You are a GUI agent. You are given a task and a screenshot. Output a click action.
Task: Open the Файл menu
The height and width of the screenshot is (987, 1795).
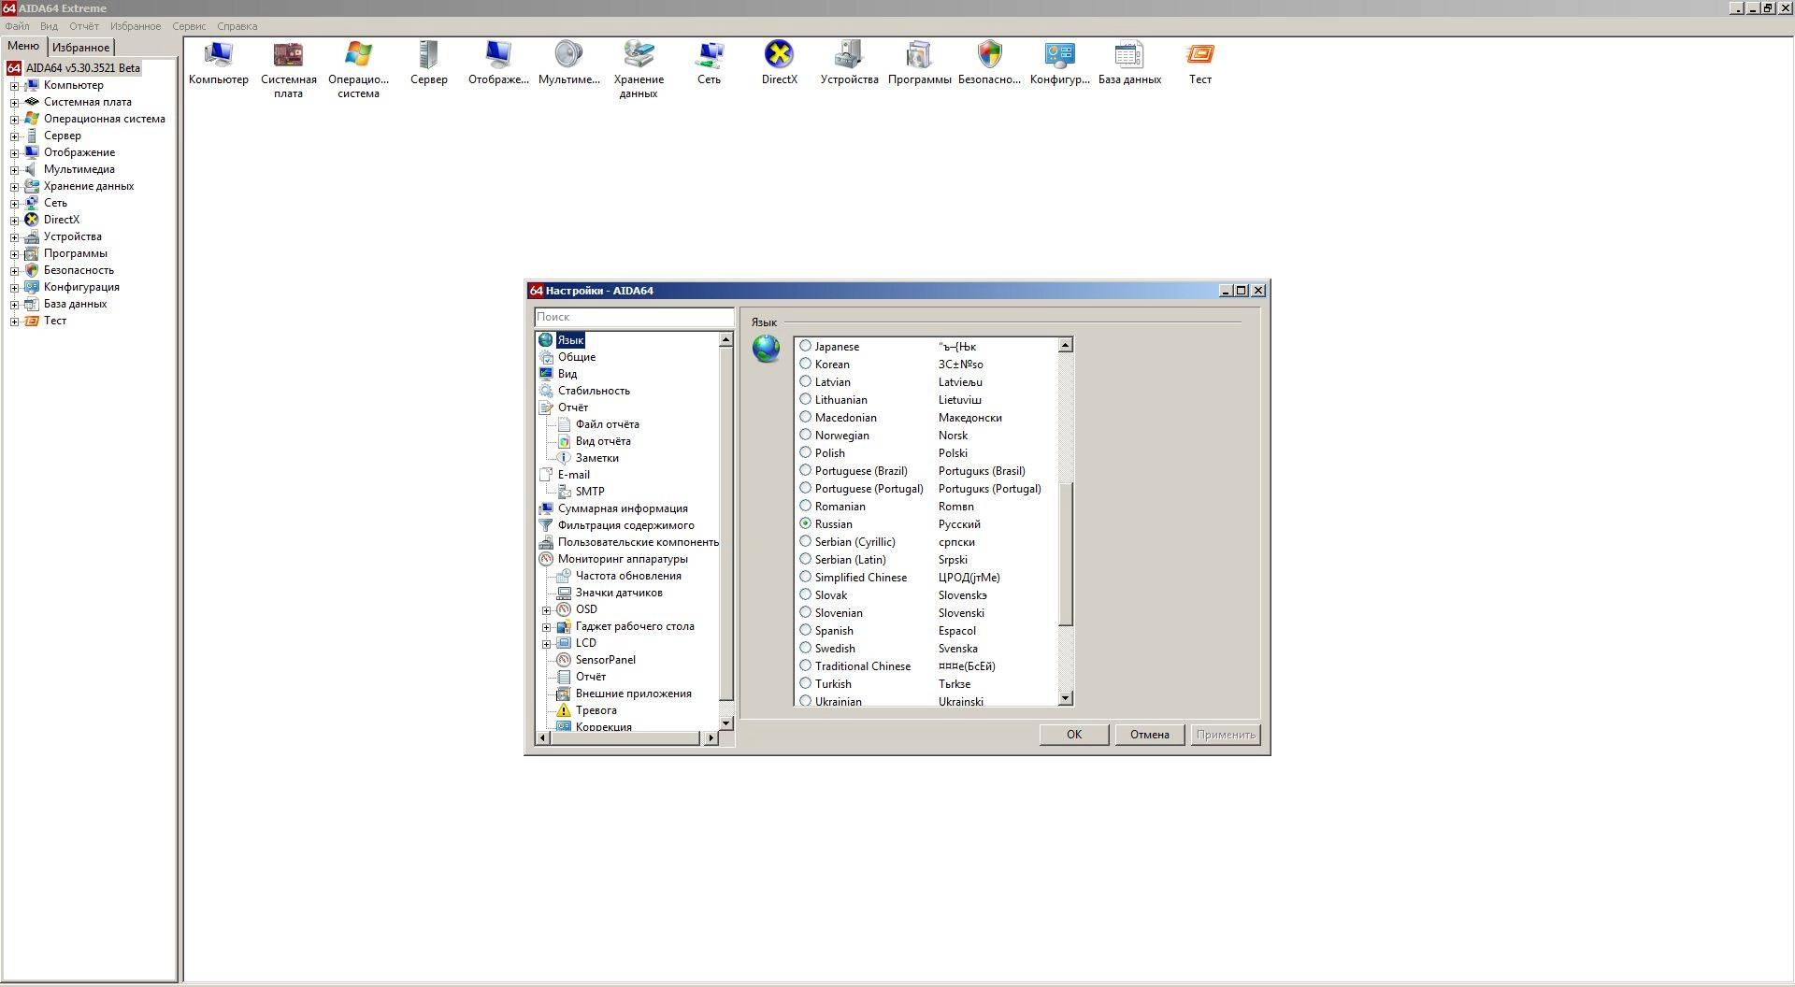[17, 26]
